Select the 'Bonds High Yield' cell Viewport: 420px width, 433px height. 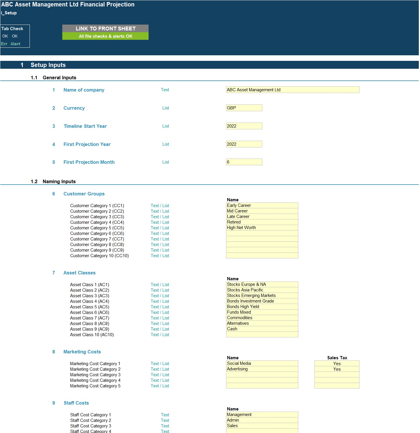(x=262, y=307)
